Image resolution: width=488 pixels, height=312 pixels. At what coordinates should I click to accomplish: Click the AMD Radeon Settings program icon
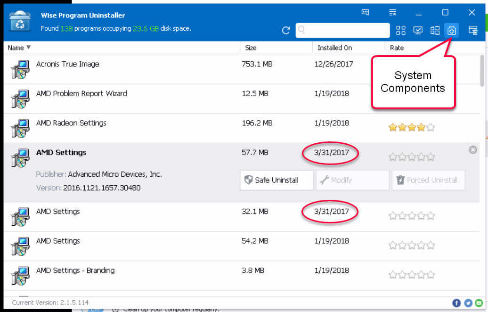[20, 128]
